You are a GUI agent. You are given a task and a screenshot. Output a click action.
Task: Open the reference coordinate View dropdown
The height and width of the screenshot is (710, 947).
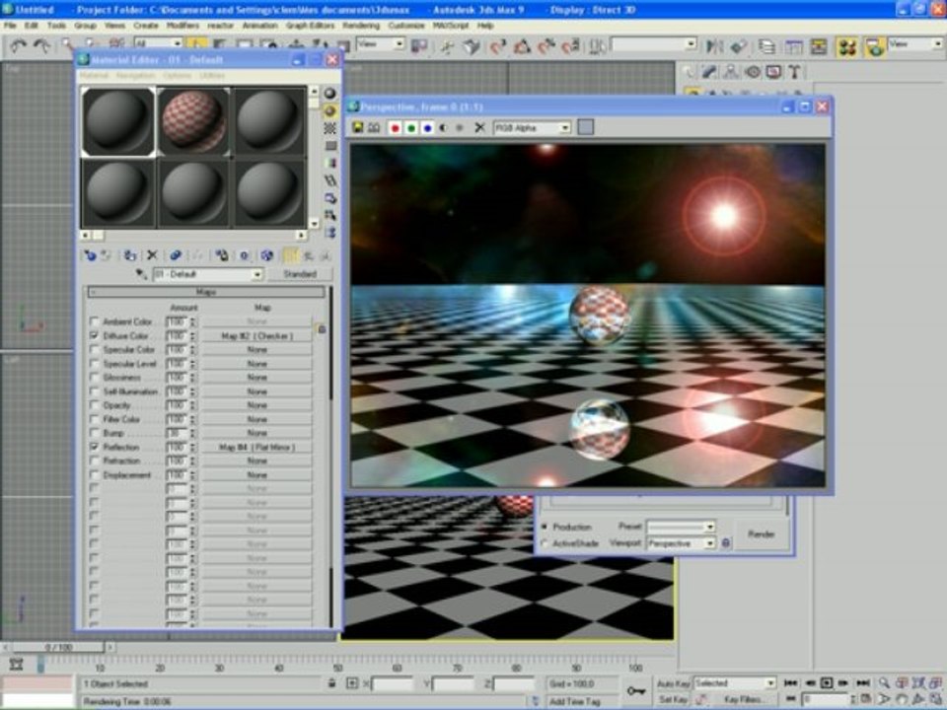tap(381, 44)
